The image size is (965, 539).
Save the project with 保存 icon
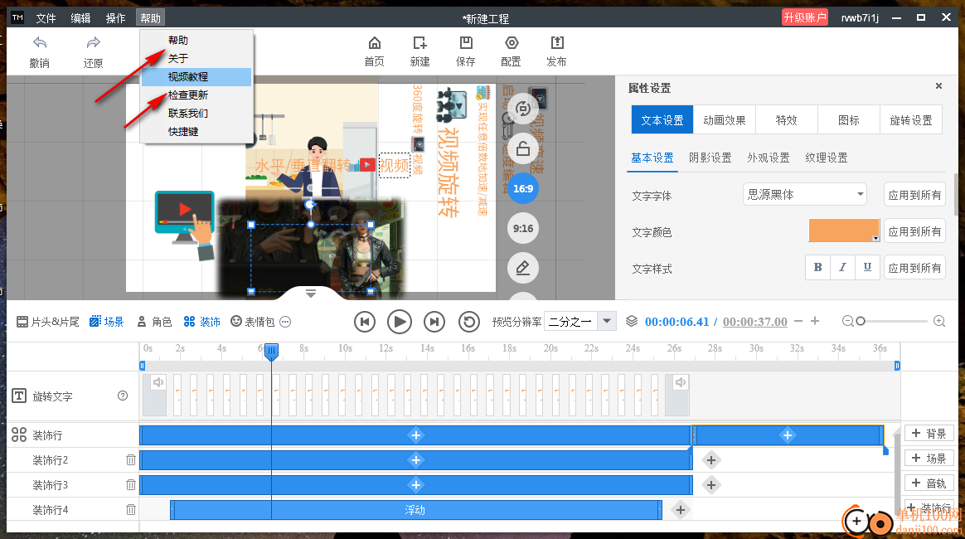[466, 43]
